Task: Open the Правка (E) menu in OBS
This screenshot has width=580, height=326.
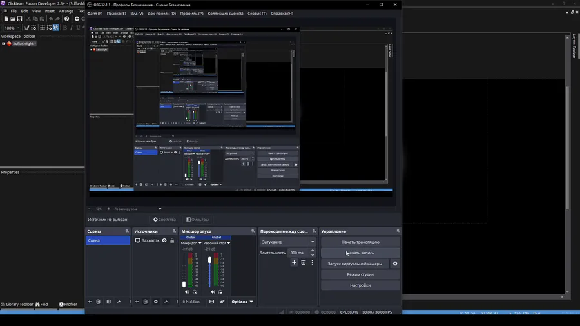Action: pos(116,14)
